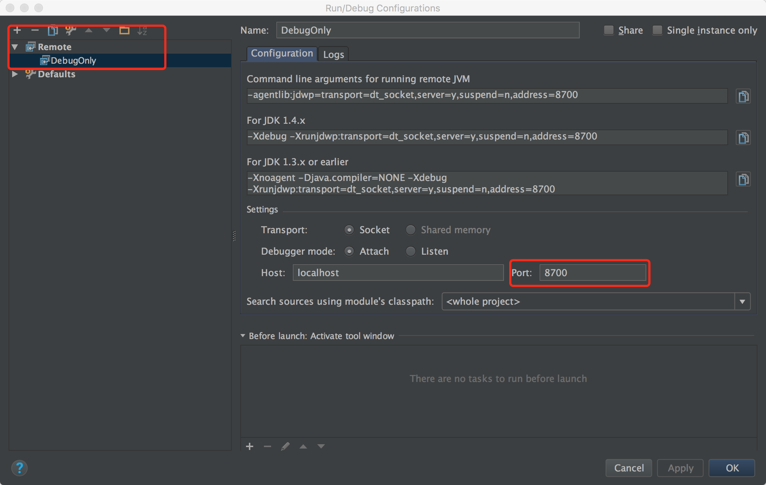
Task: Click into the Port field
Action: (592, 273)
